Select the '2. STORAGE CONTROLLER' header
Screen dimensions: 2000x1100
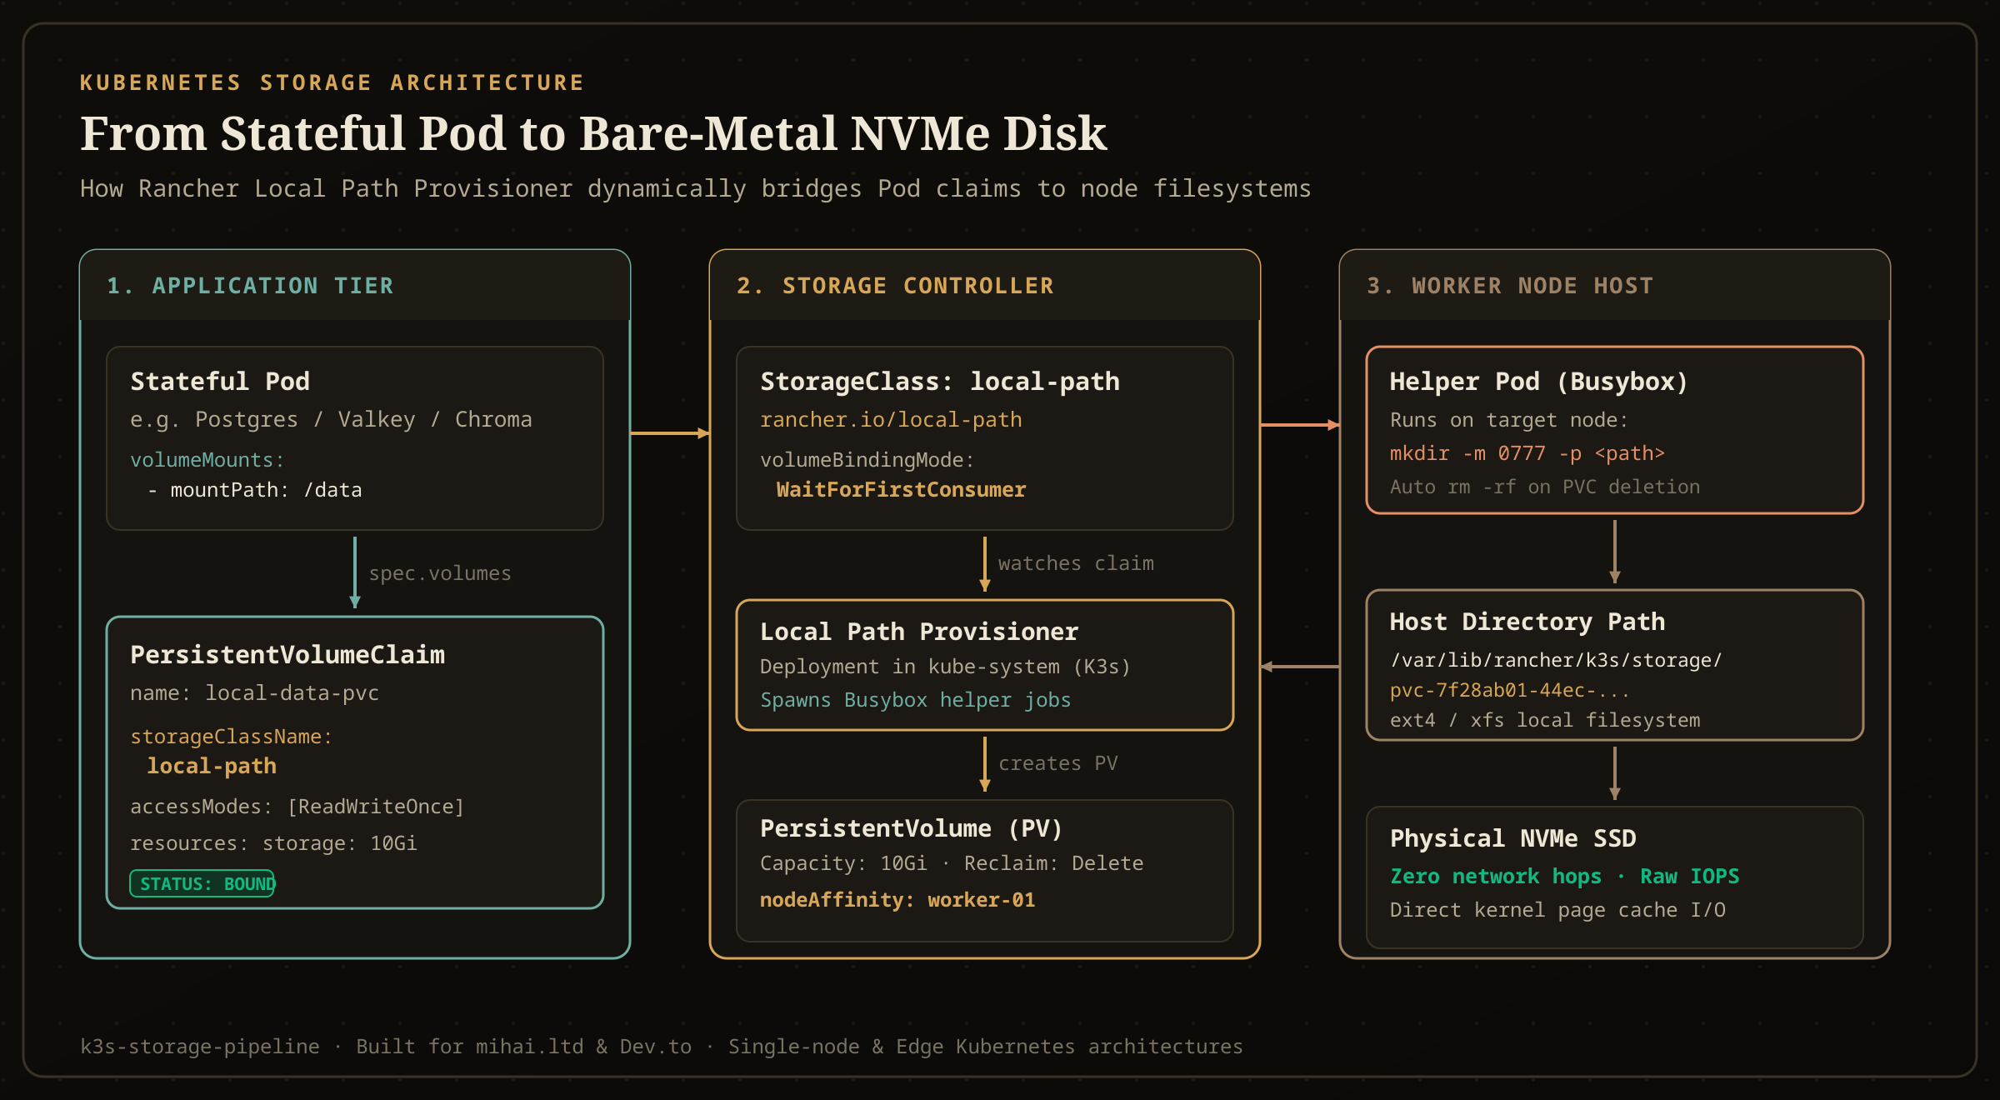[x=895, y=286]
